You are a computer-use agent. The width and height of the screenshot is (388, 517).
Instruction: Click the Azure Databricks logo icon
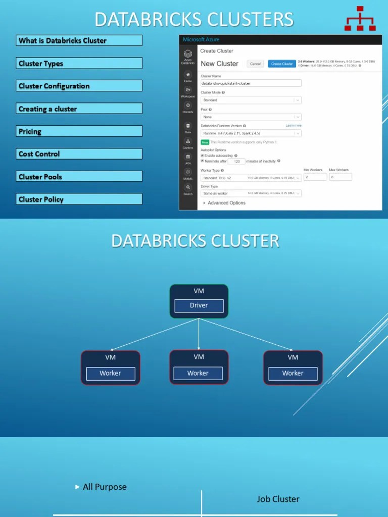[188, 54]
